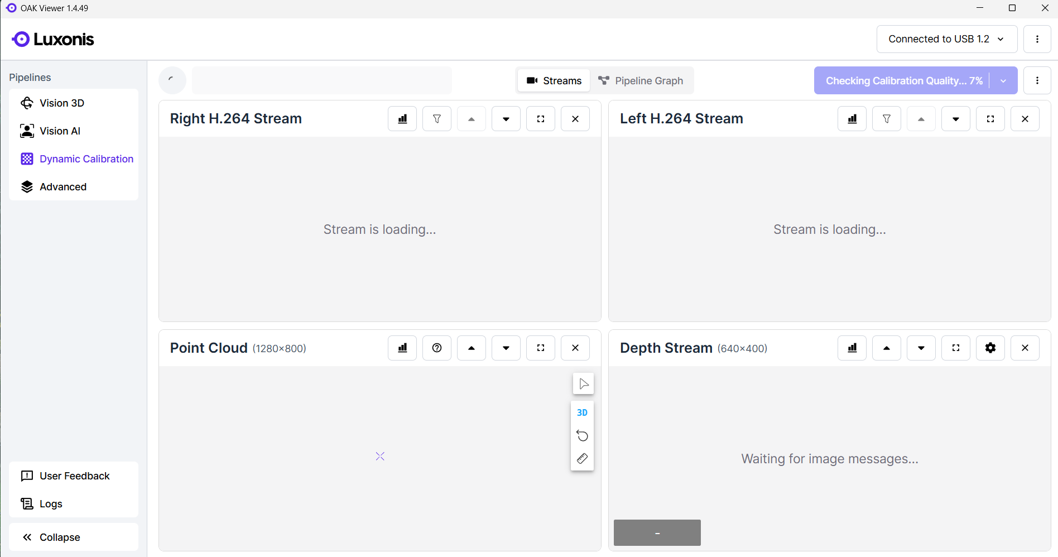Click the empty pipeline name field
The width and height of the screenshot is (1058, 557).
[x=322, y=81]
